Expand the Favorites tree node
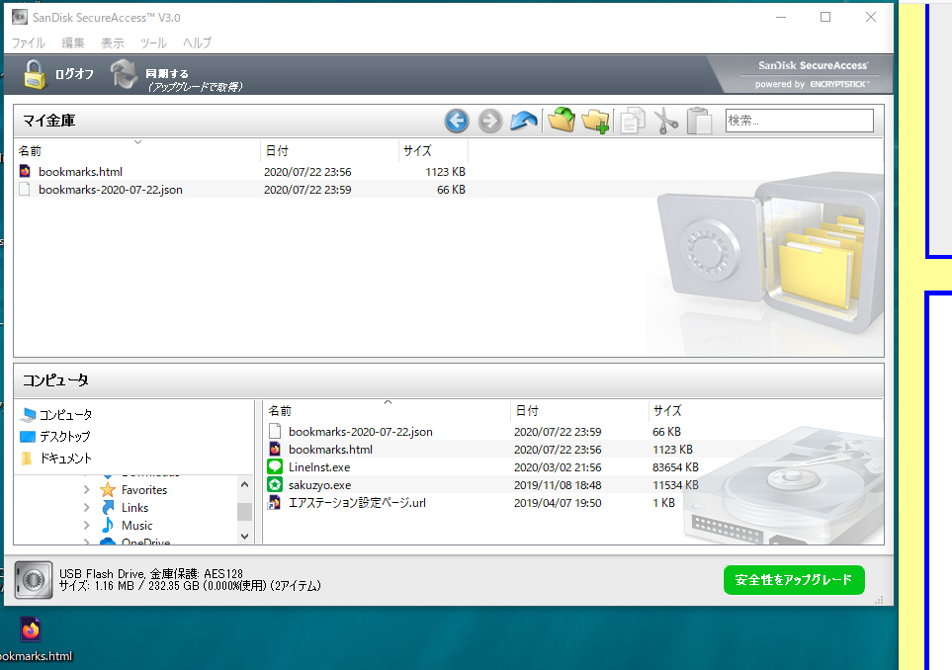The width and height of the screenshot is (952, 670). pyautogui.click(x=86, y=490)
